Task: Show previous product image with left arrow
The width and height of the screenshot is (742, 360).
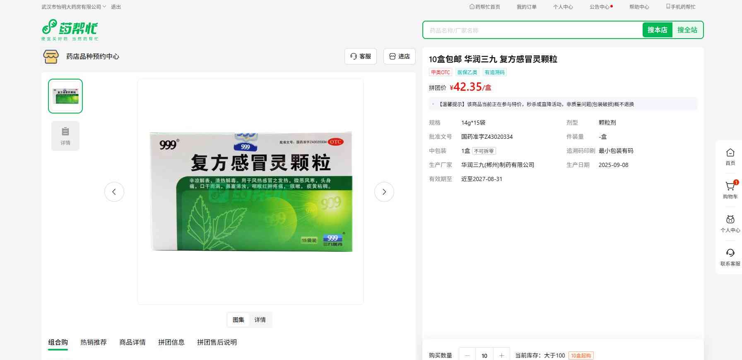Action: click(114, 192)
